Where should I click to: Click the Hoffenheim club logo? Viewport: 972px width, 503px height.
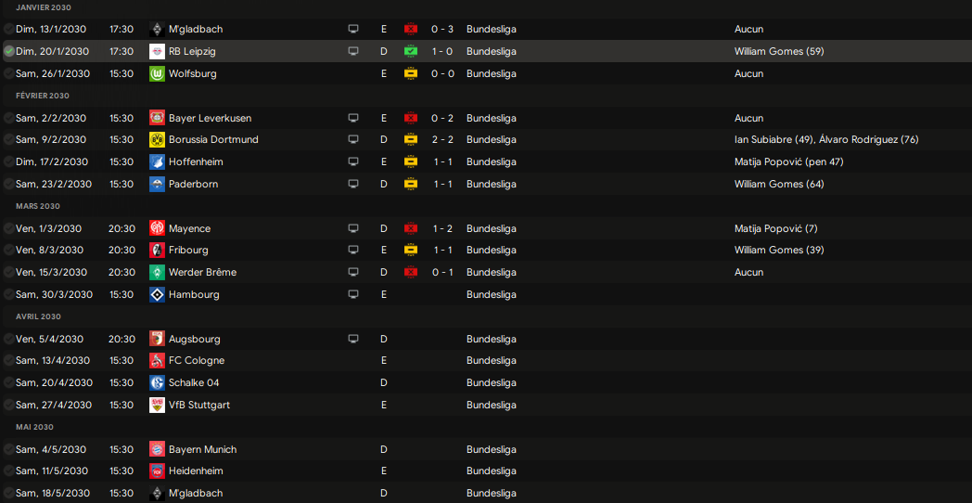157,161
